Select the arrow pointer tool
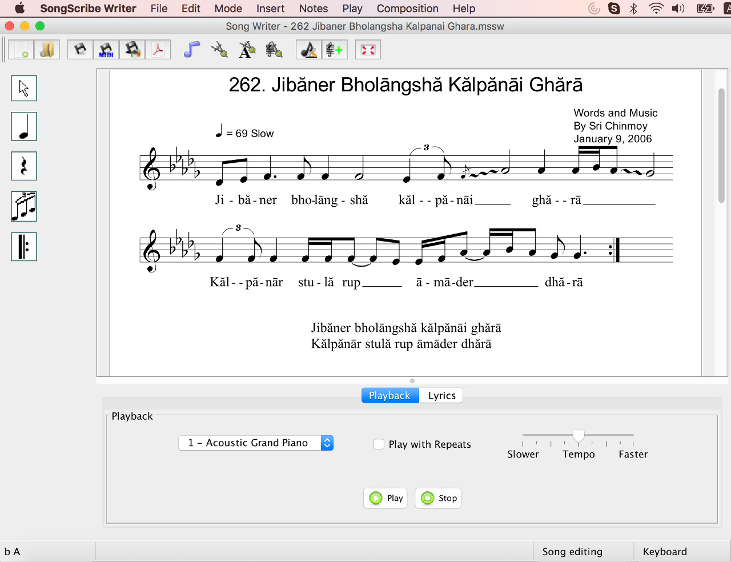The height and width of the screenshot is (562, 731). 24,89
